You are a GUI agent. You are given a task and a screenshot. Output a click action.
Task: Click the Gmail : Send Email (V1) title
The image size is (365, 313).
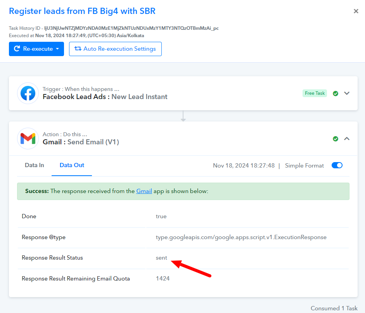(81, 142)
